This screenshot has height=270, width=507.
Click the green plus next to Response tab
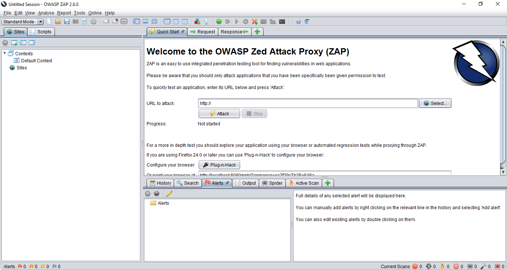tap(257, 32)
